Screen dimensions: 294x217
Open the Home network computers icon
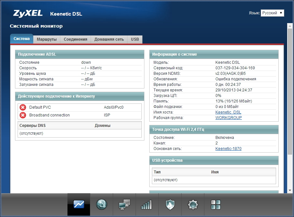click(x=124, y=205)
